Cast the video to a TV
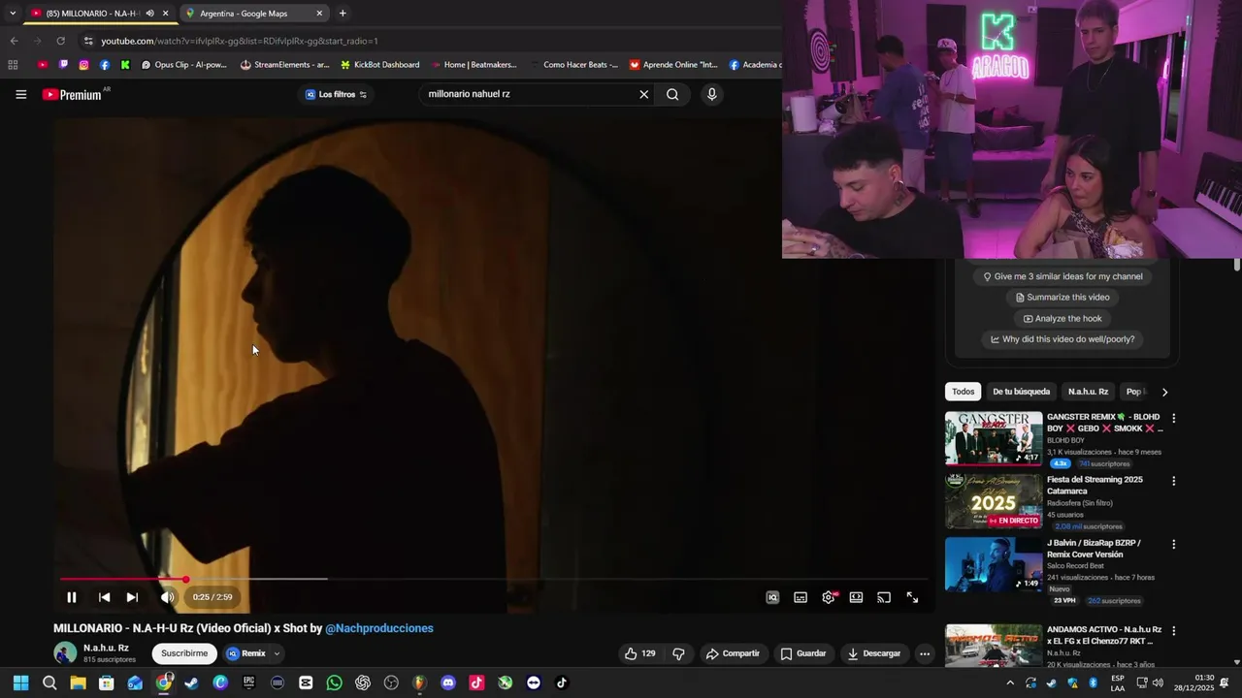The image size is (1242, 698). (884, 597)
